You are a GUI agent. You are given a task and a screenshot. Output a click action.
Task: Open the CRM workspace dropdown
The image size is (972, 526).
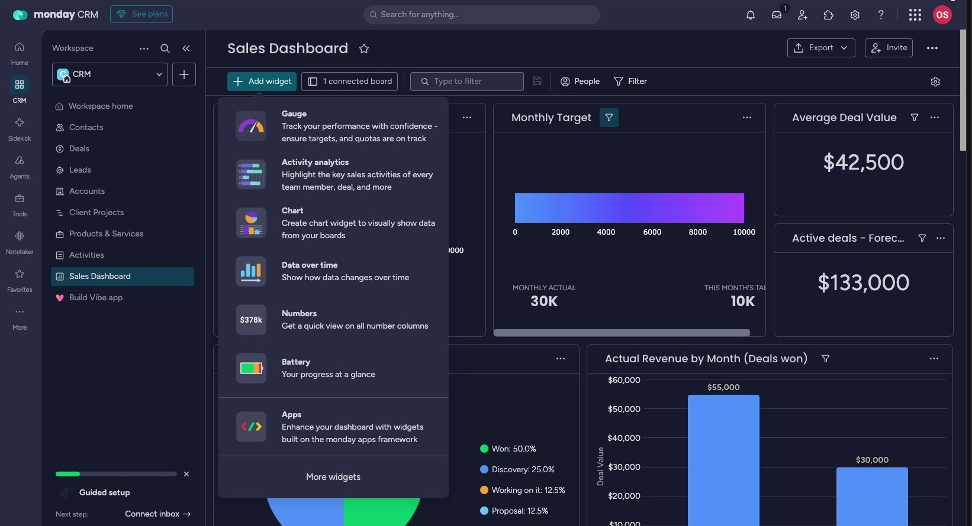click(110, 74)
